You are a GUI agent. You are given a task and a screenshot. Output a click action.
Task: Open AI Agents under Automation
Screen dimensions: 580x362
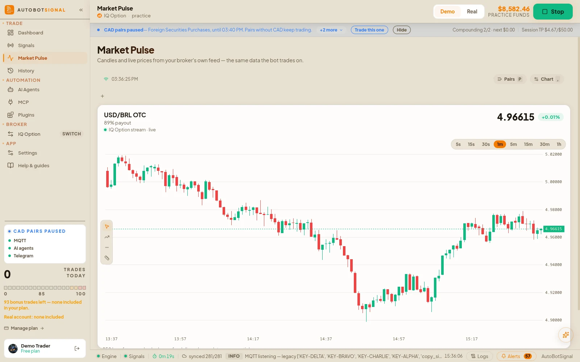tap(45, 89)
